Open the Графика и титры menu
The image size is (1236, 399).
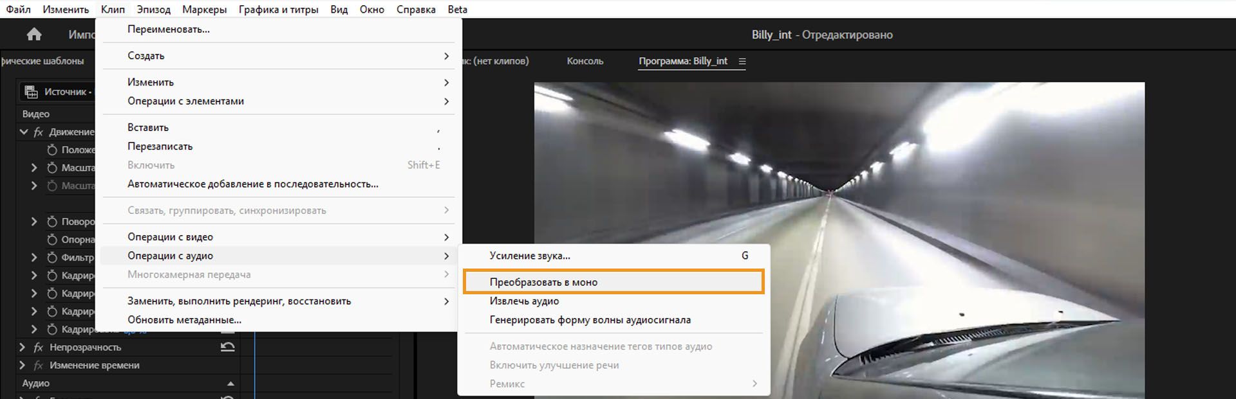pos(278,9)
